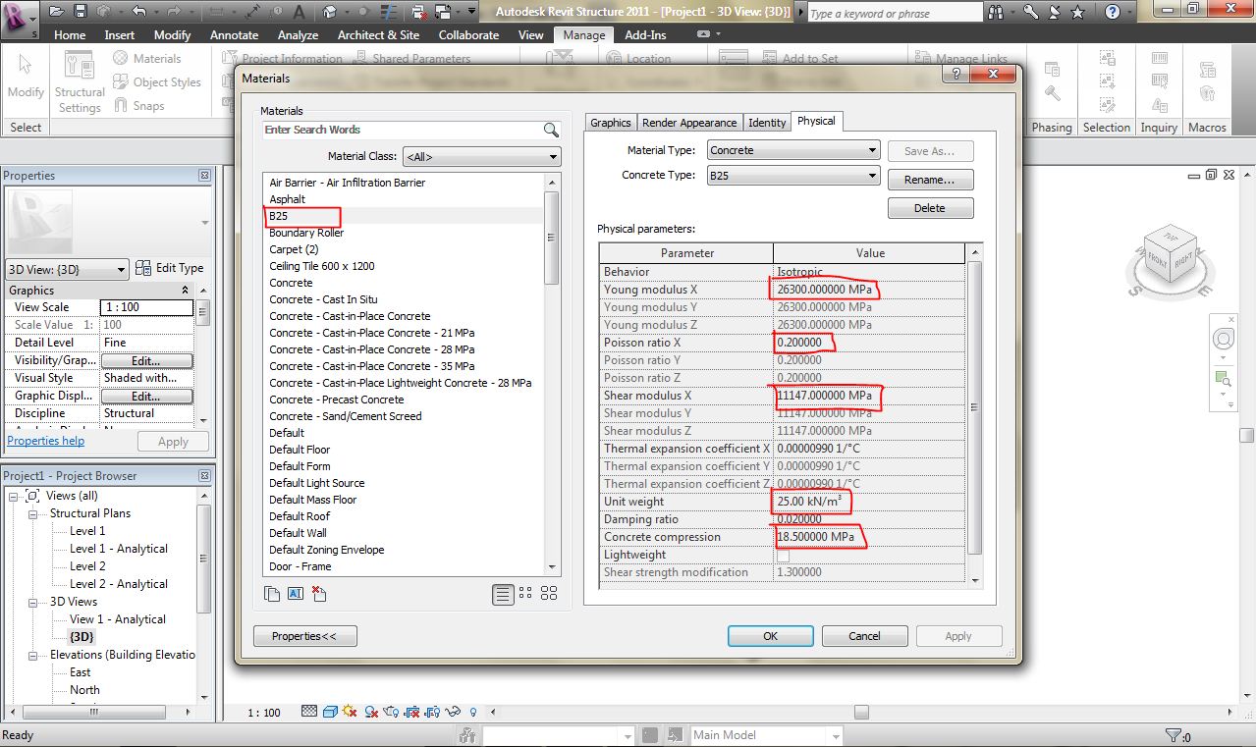Image resolution: width=1256 pixels, height=747 pixels.
Task: Switch materials list to Small Icons view
Action: point(525,593)
